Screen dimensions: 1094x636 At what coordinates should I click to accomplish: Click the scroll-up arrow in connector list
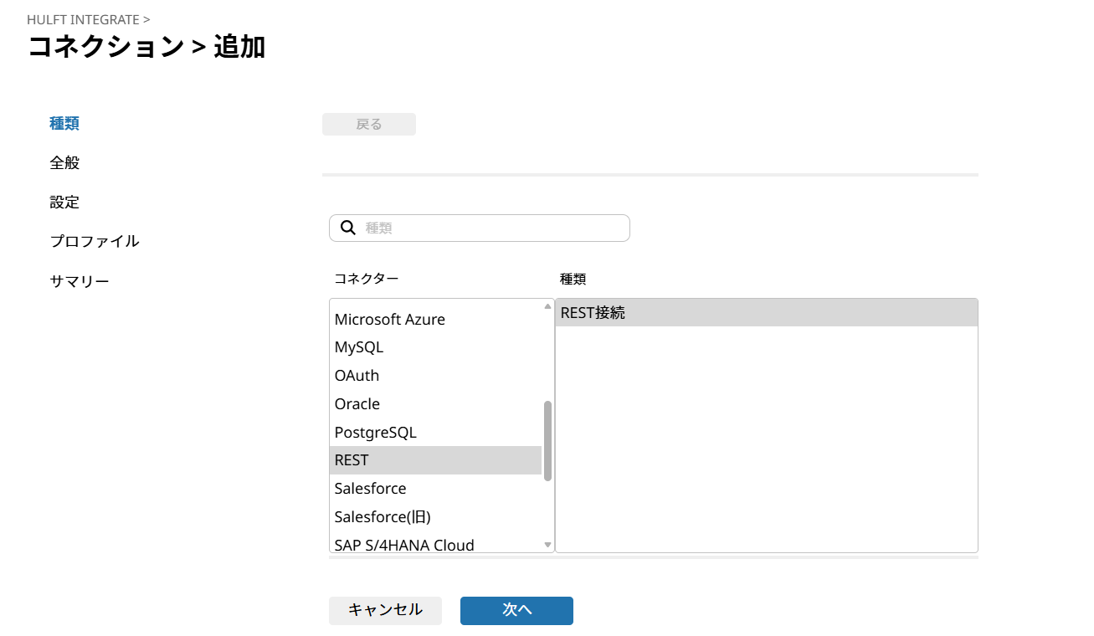[547, 306]
